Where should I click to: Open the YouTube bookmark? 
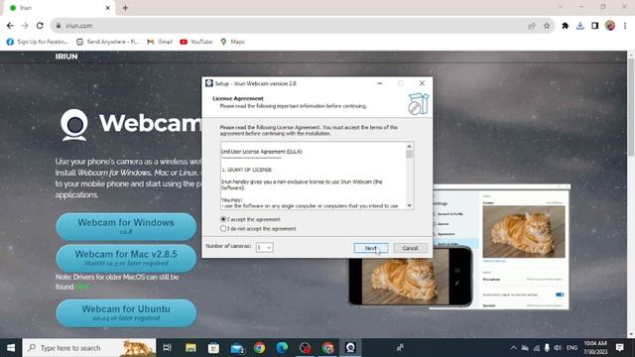click(x=196, y=42)
